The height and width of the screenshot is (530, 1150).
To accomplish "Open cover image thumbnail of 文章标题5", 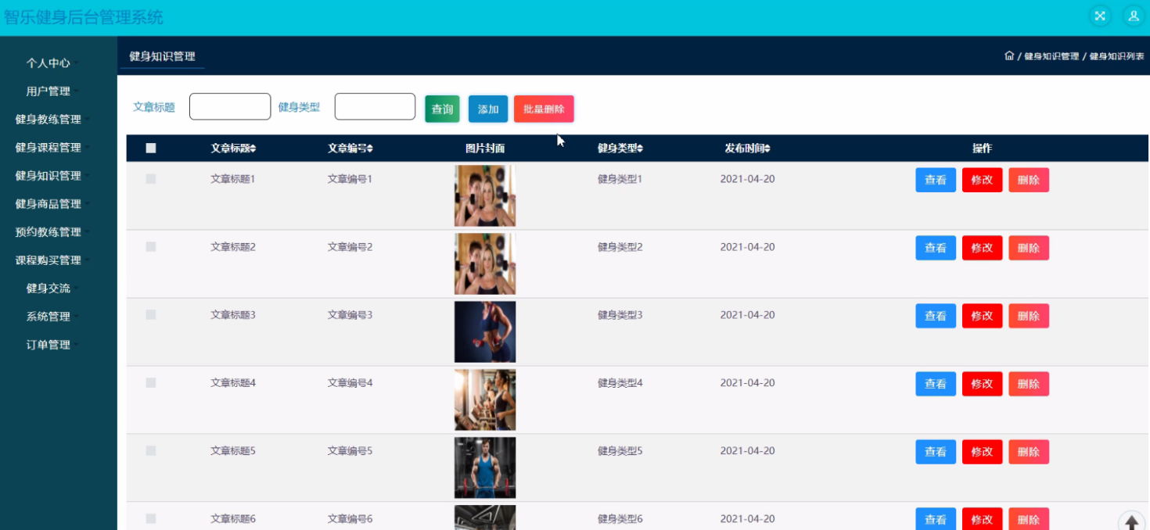I will (485, 467).
